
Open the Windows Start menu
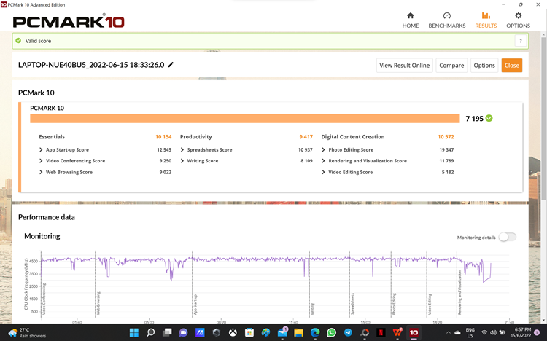coord(134,332)
